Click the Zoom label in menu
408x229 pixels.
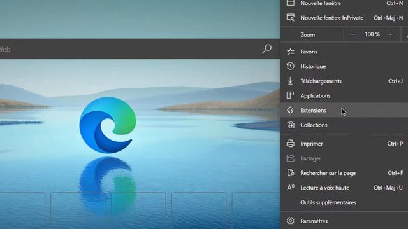click(307, 34)
